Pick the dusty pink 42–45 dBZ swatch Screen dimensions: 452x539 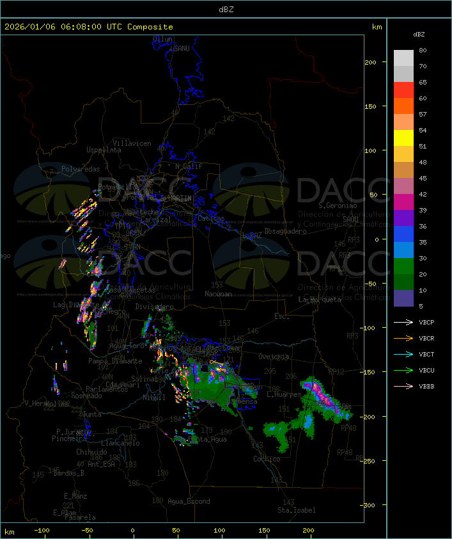coord(403,186)
